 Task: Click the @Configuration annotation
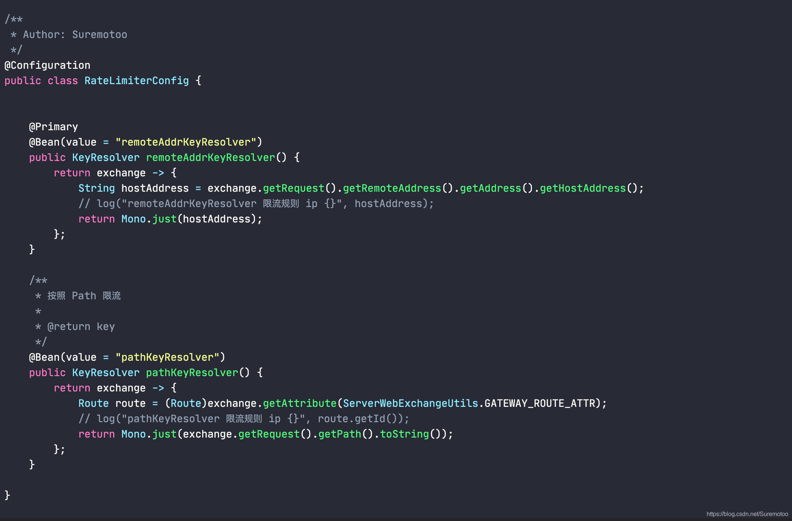click(47, 65)
